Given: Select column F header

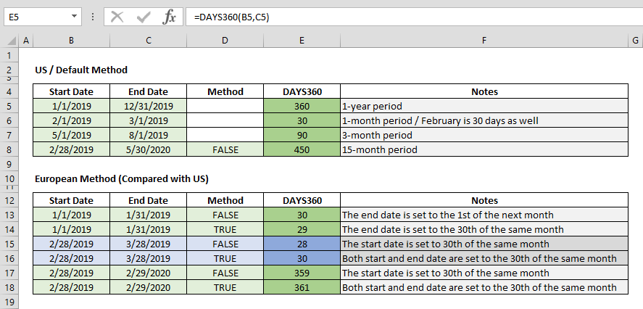Looking at the screenshot, I should (x=484, y=40).
